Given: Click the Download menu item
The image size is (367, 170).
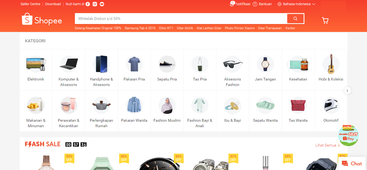Looking at the screenshot, I should coord(53,4).
